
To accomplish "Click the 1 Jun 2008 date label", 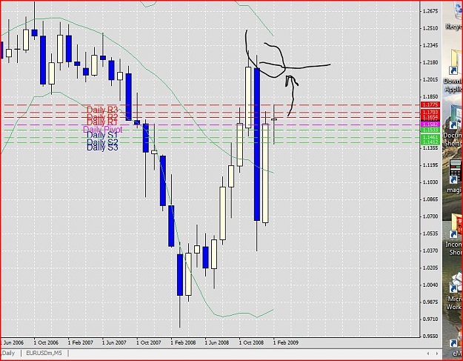I will click(217, 342).
